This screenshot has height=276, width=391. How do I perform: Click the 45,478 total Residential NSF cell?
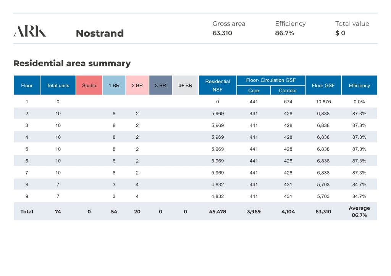[217, 212]
